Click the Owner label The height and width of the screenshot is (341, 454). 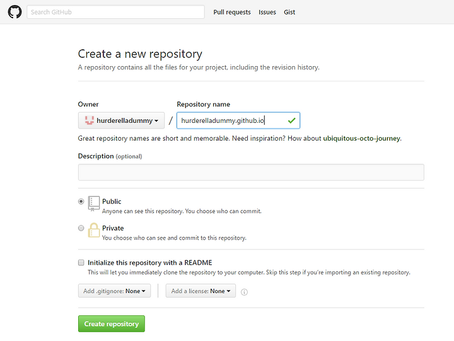coord(88,104)
